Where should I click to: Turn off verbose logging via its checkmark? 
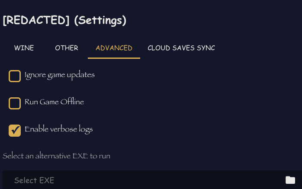tap(15, 130)
